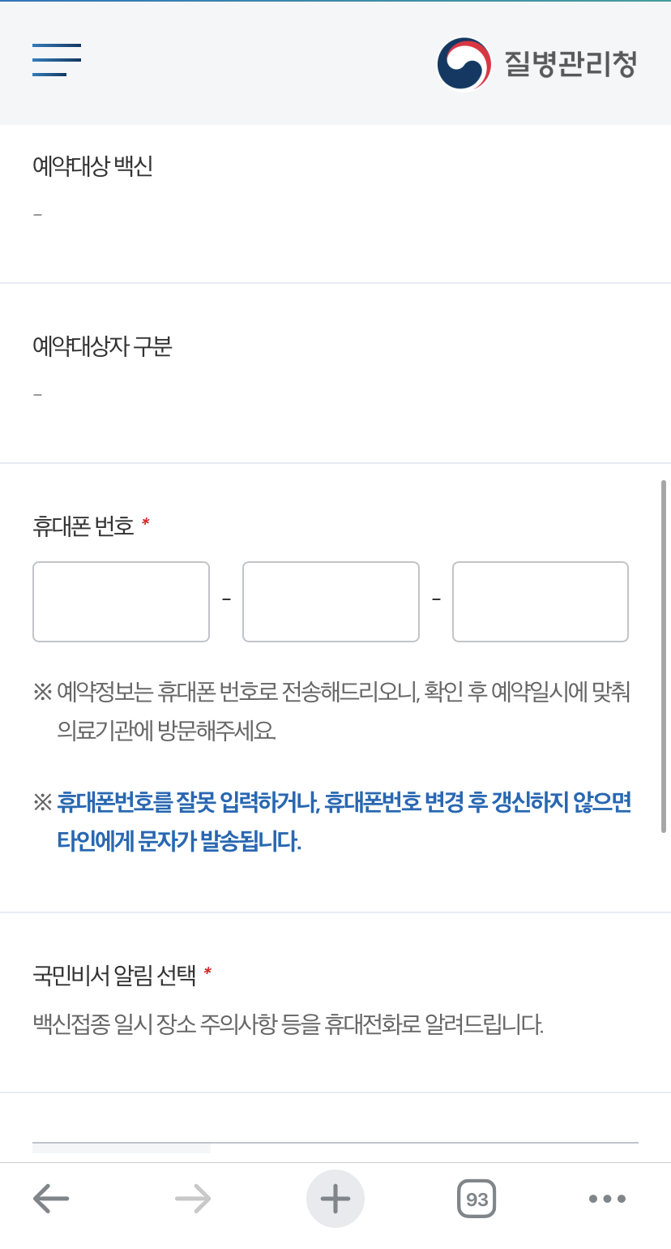Click the last phone number input box

[540, 601]
